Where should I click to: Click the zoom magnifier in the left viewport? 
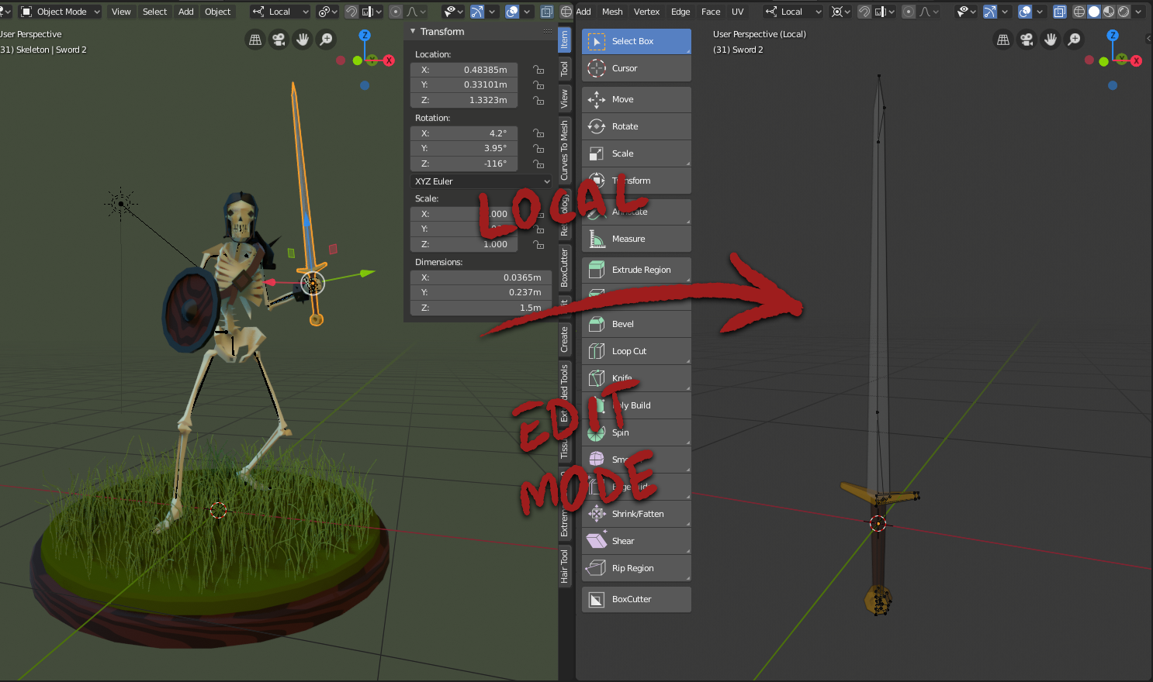tap(327, 40)
